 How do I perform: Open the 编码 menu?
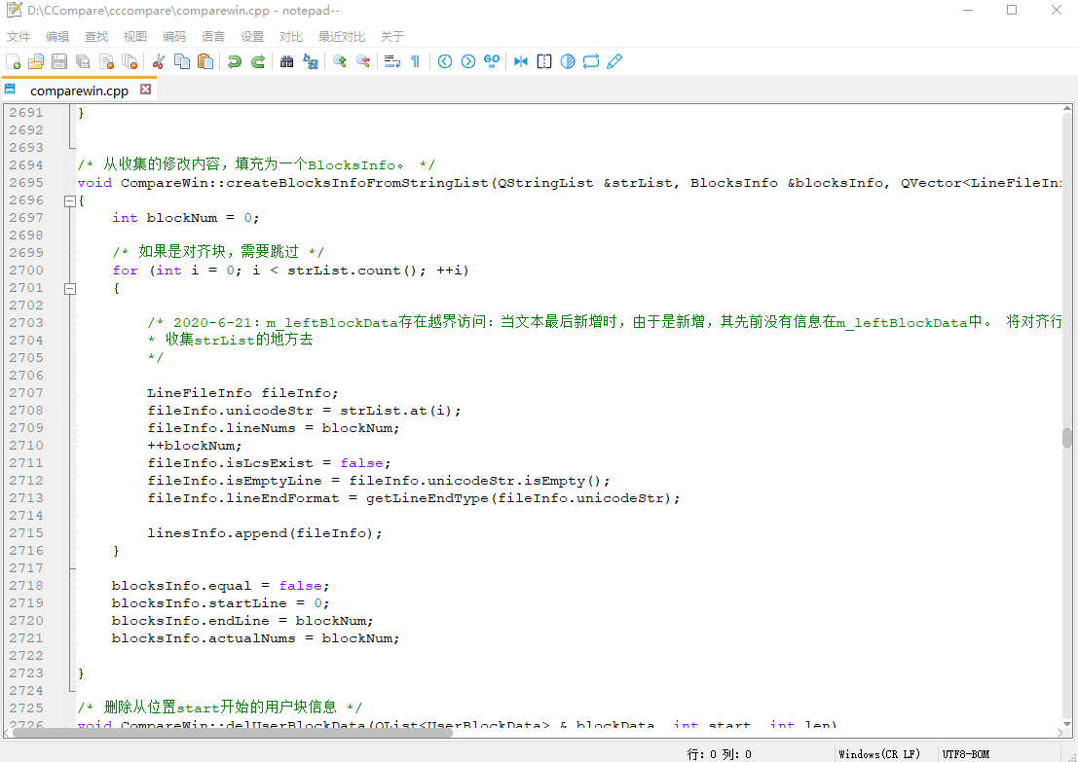point(174,36)
